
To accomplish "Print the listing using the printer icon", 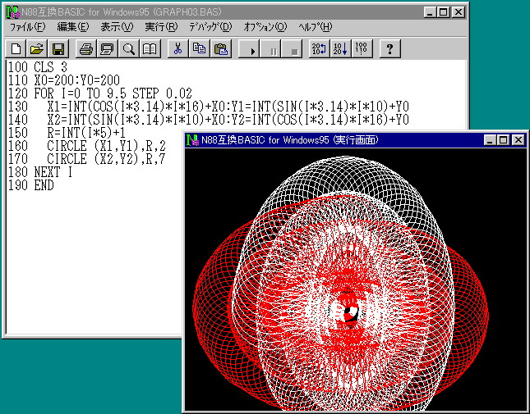I will click(85, 49).
